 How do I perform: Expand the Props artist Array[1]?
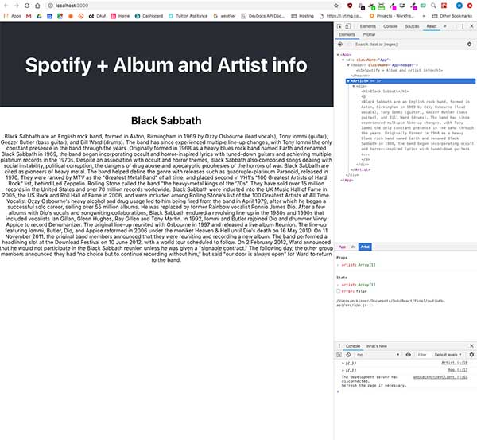338,265
